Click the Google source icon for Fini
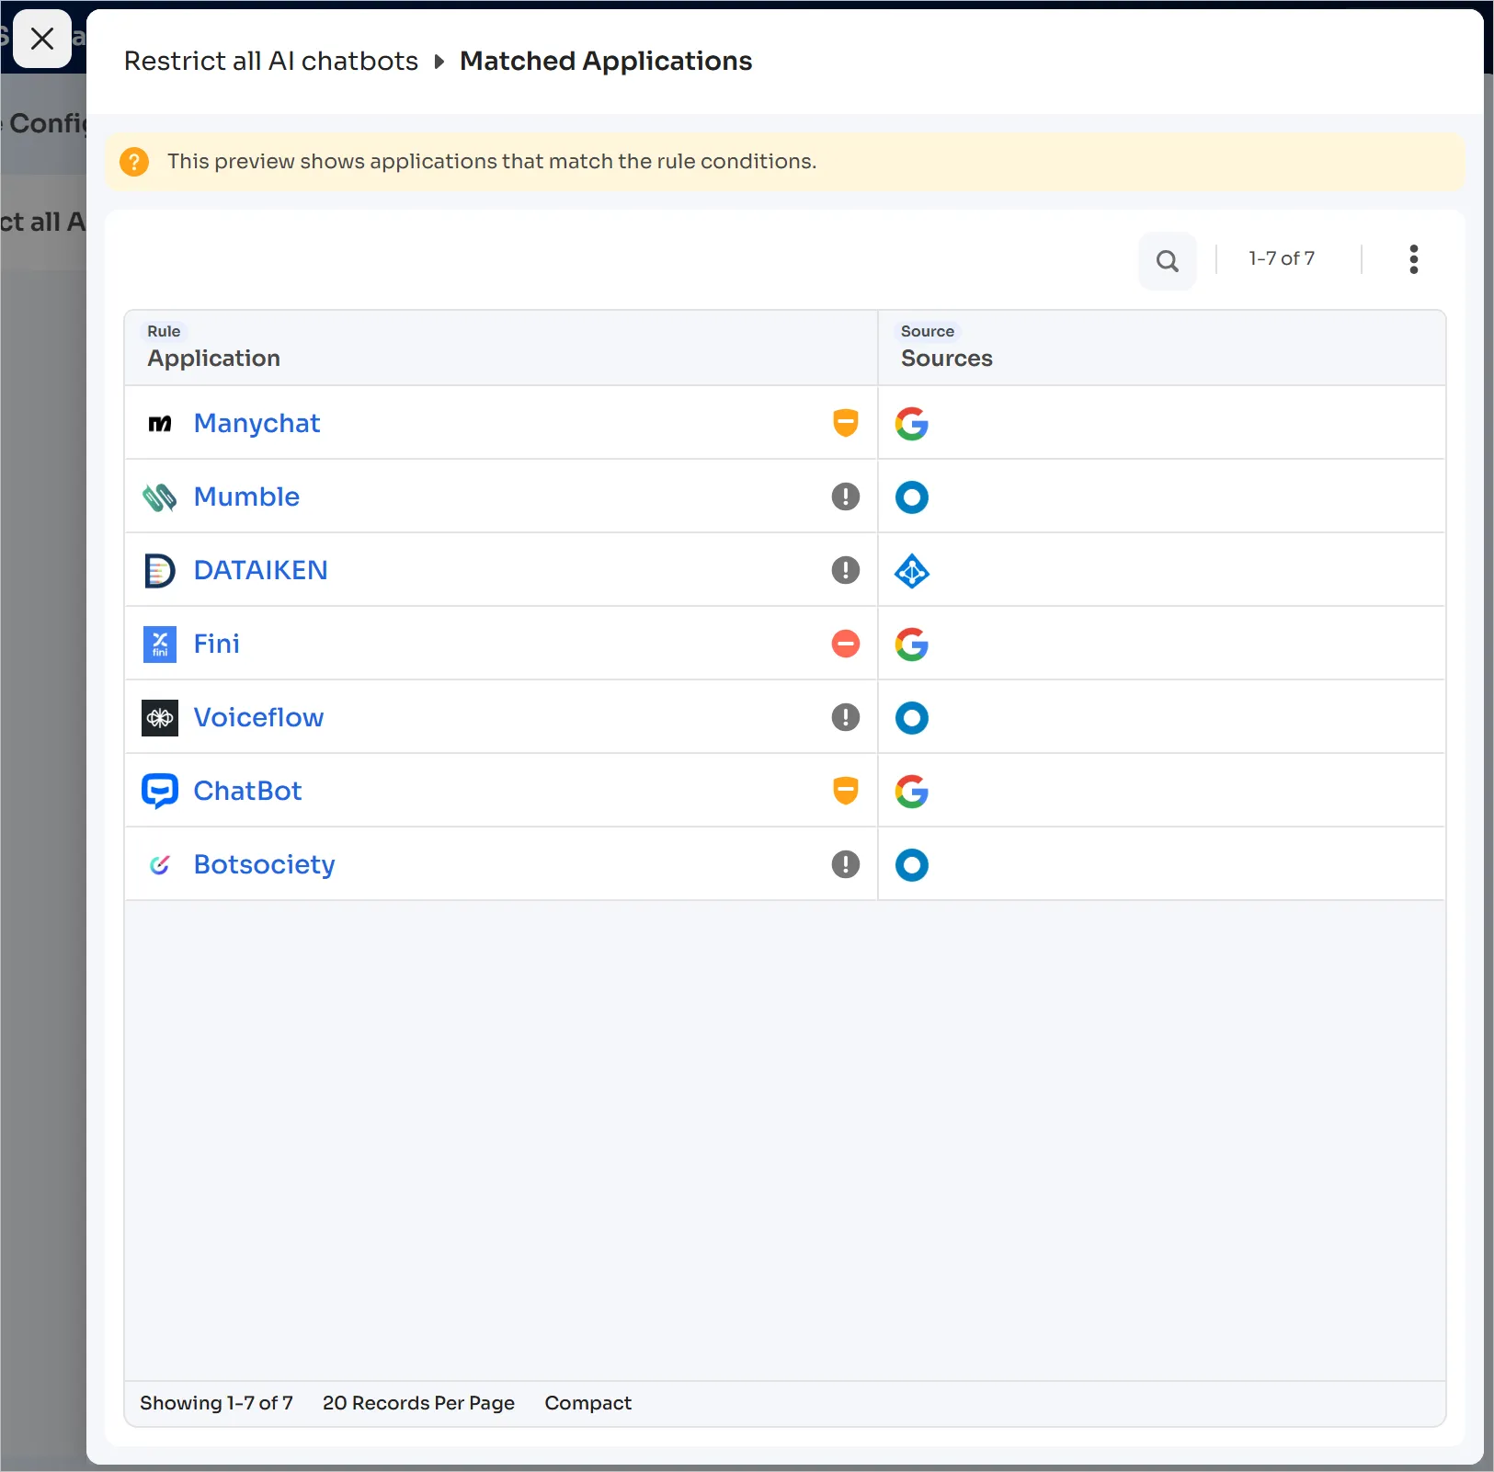Image resolution: width=1494 pixels, height=1472 pixels. tap(912, 645)
